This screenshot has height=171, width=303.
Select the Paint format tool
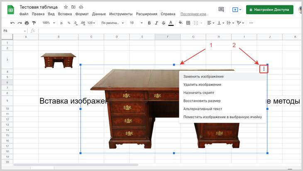(x=34, y=23)
